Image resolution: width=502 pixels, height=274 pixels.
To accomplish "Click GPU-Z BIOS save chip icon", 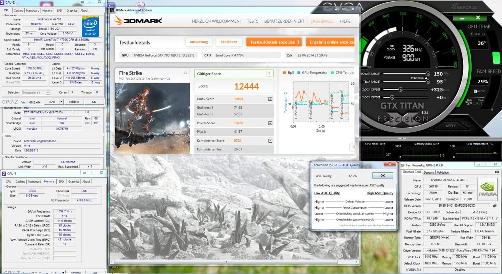I will (x=495, y=206).
